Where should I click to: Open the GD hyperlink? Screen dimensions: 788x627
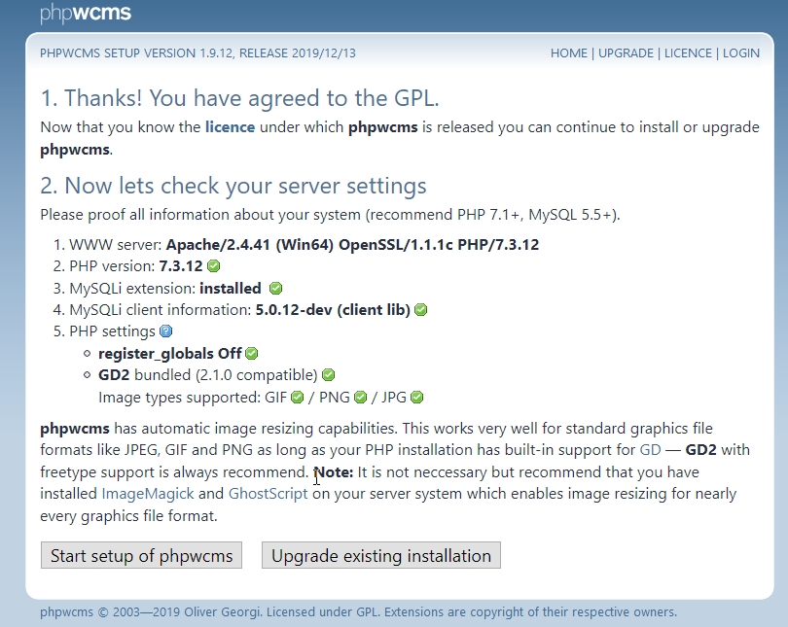pyautogui.click(x=650, y=450)
